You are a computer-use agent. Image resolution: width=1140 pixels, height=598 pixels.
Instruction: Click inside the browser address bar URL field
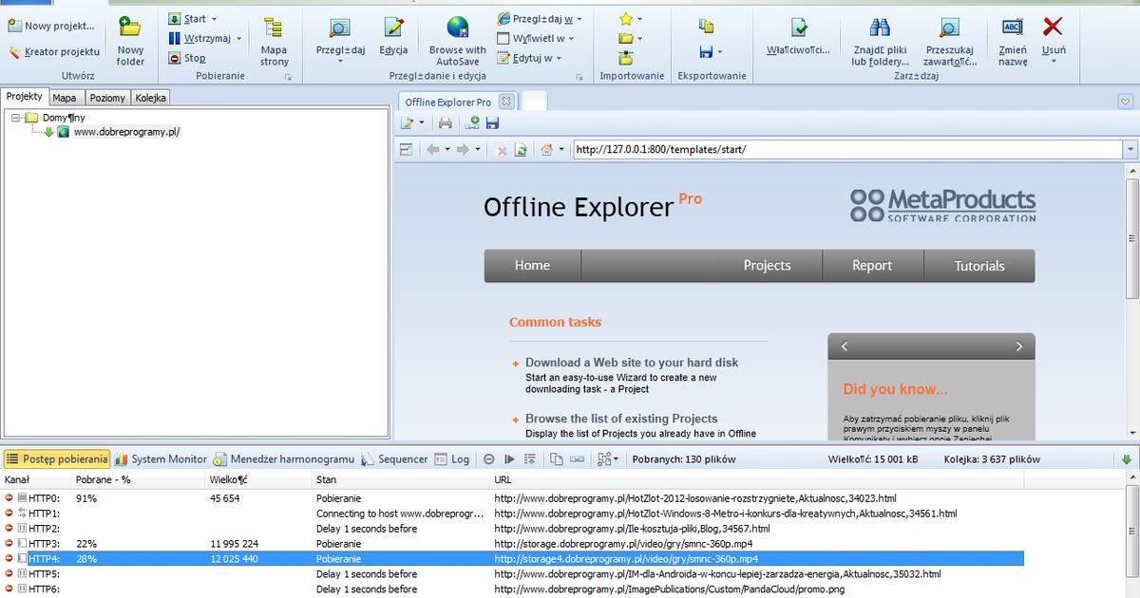click(x=760, y=149)
